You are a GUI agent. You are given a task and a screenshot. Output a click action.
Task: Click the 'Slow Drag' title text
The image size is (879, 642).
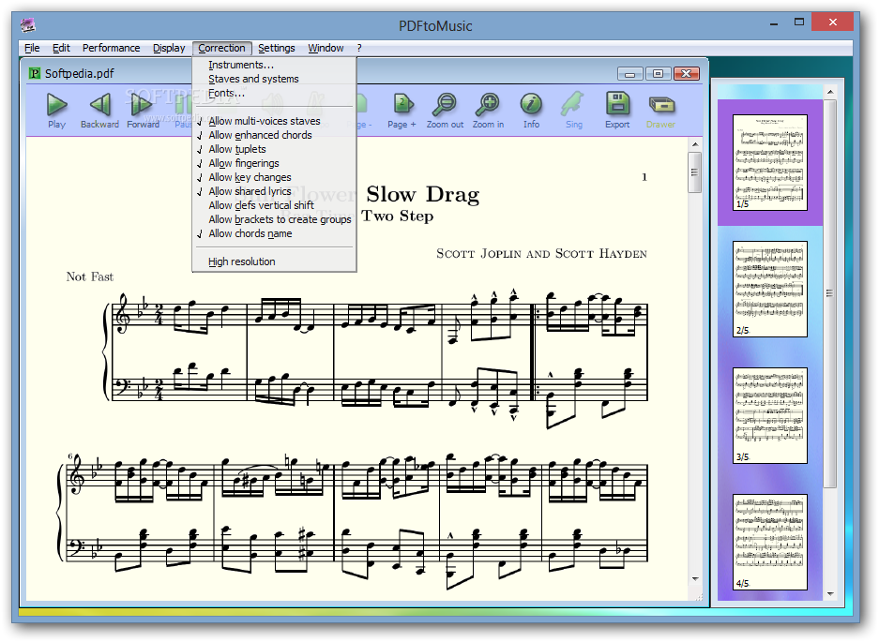pos(423,194)
